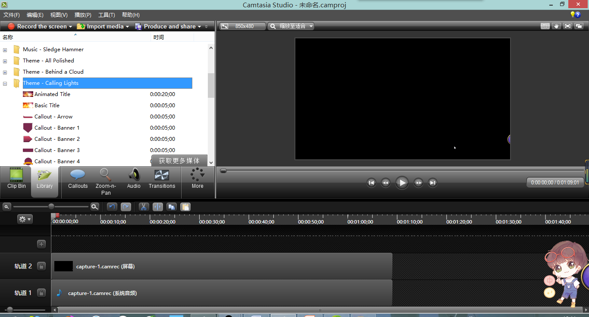This screenshot has height=317, width=589.
Task: Open the Transitions tool
Action: pyautogui.click(x=162, y=179)
